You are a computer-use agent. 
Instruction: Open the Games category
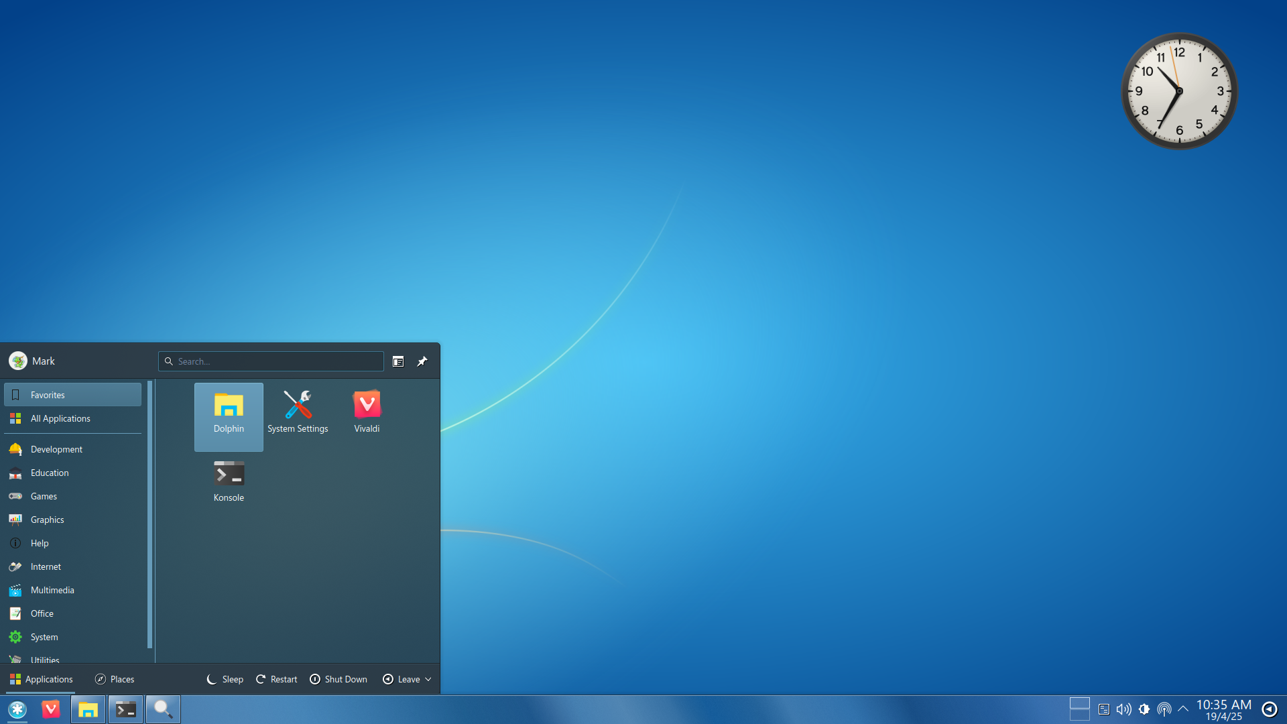click(x=73, y=496)
